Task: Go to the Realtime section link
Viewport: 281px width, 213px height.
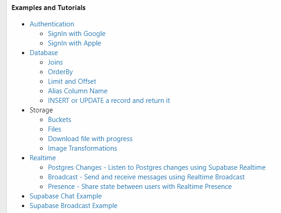Action: coord(42,158)
